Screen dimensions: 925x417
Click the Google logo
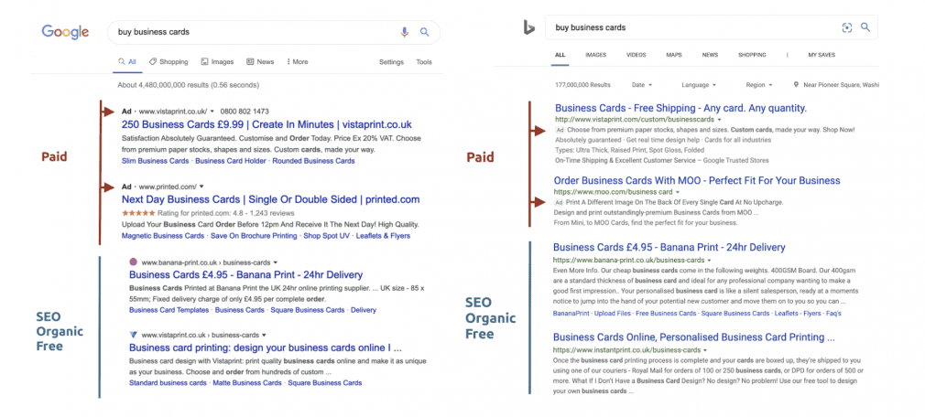[x=65, y=32]
